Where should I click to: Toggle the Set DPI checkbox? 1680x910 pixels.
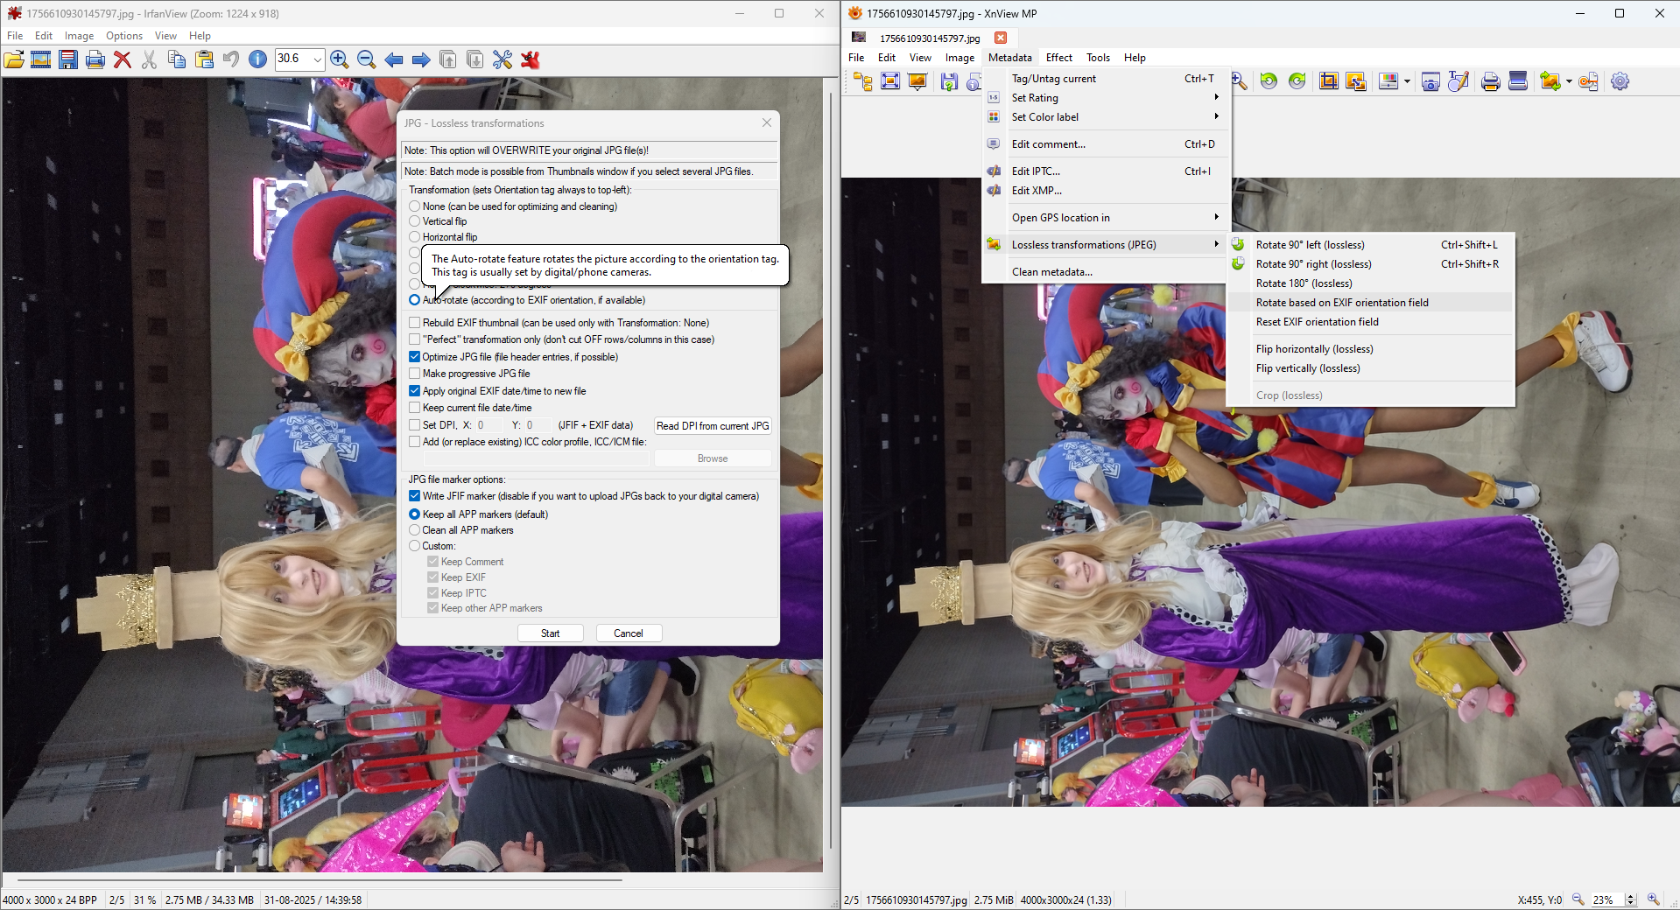(415, 425)
